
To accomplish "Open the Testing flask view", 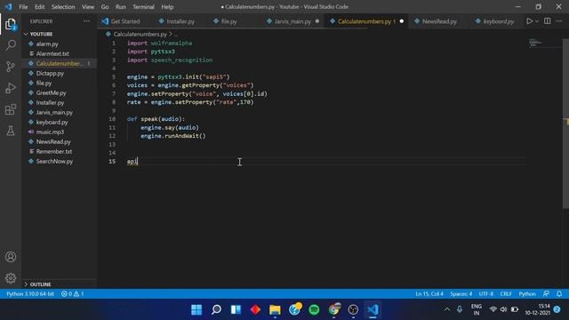I will 11,131.
